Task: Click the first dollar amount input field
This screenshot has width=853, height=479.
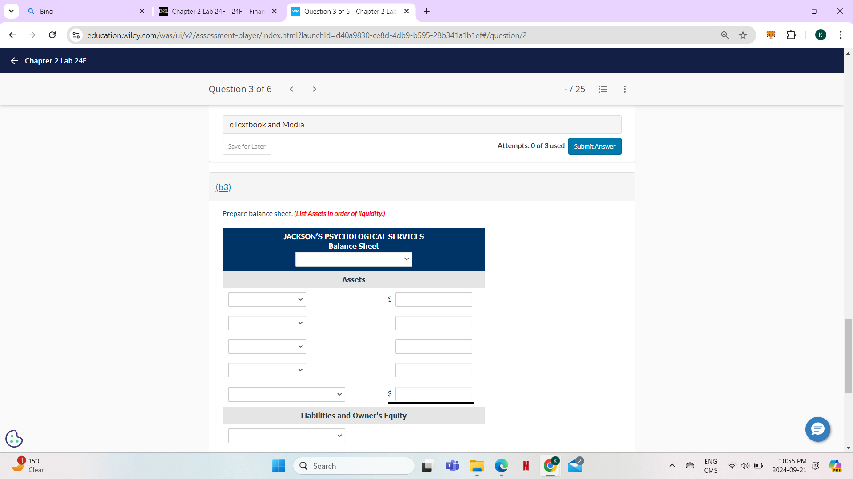Action: pos(433,299)
